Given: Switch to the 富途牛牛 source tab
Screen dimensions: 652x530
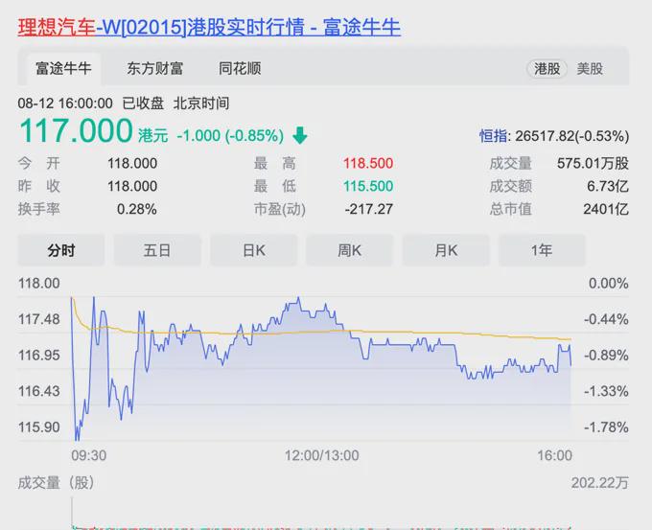Looking at the screenshot, I should pos(63,69).
